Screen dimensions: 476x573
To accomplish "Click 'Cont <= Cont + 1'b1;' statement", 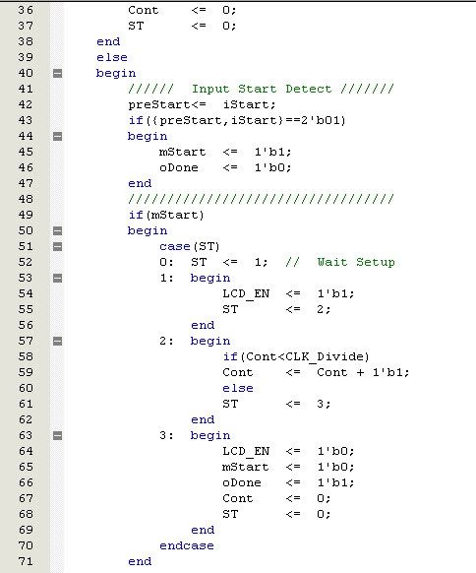I will pos(316,372).
